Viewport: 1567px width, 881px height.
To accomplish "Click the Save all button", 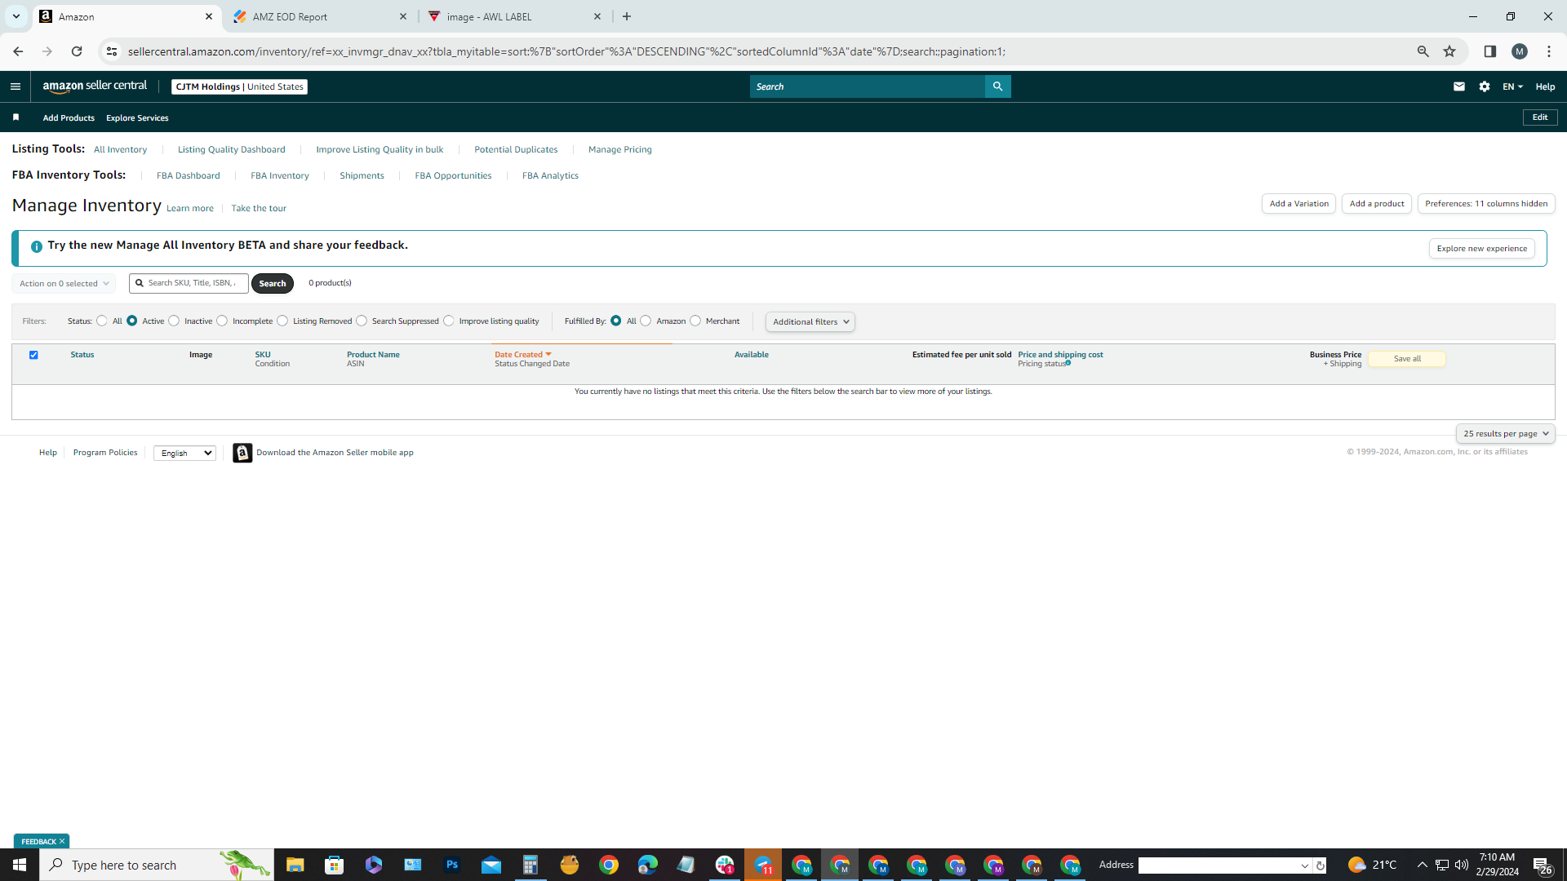I will (1407, 359).
